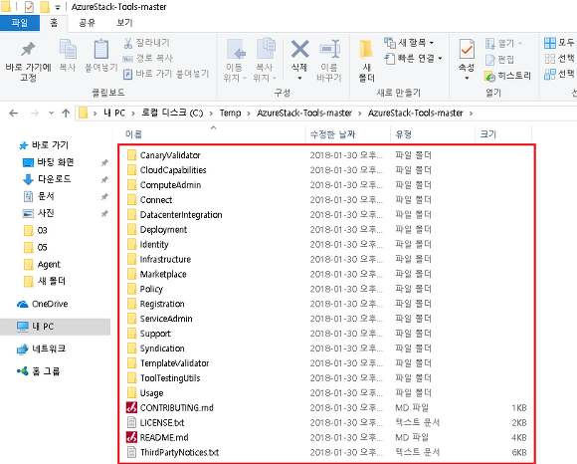Switch to the 공유 ribbon tab
The height and width of the screenshot is (464, 577).
(x=87, y=23)
